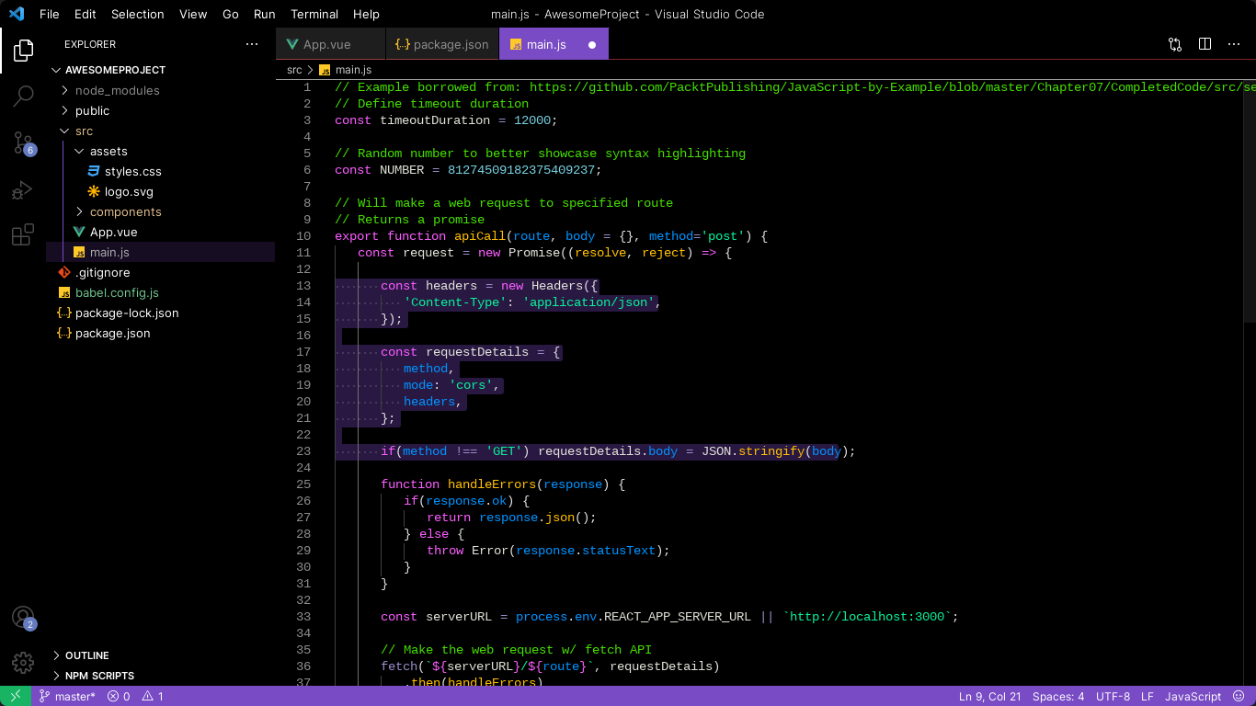Open the Terminal menu
The image size is (1256, 706).
click(x=314, y=14)
